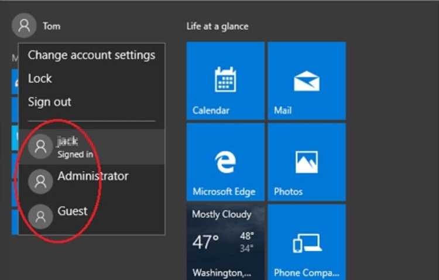Click the Life at a glance heading
This screenshot has width=439, height=280.
pyautogui.click(x=218, y=26)
